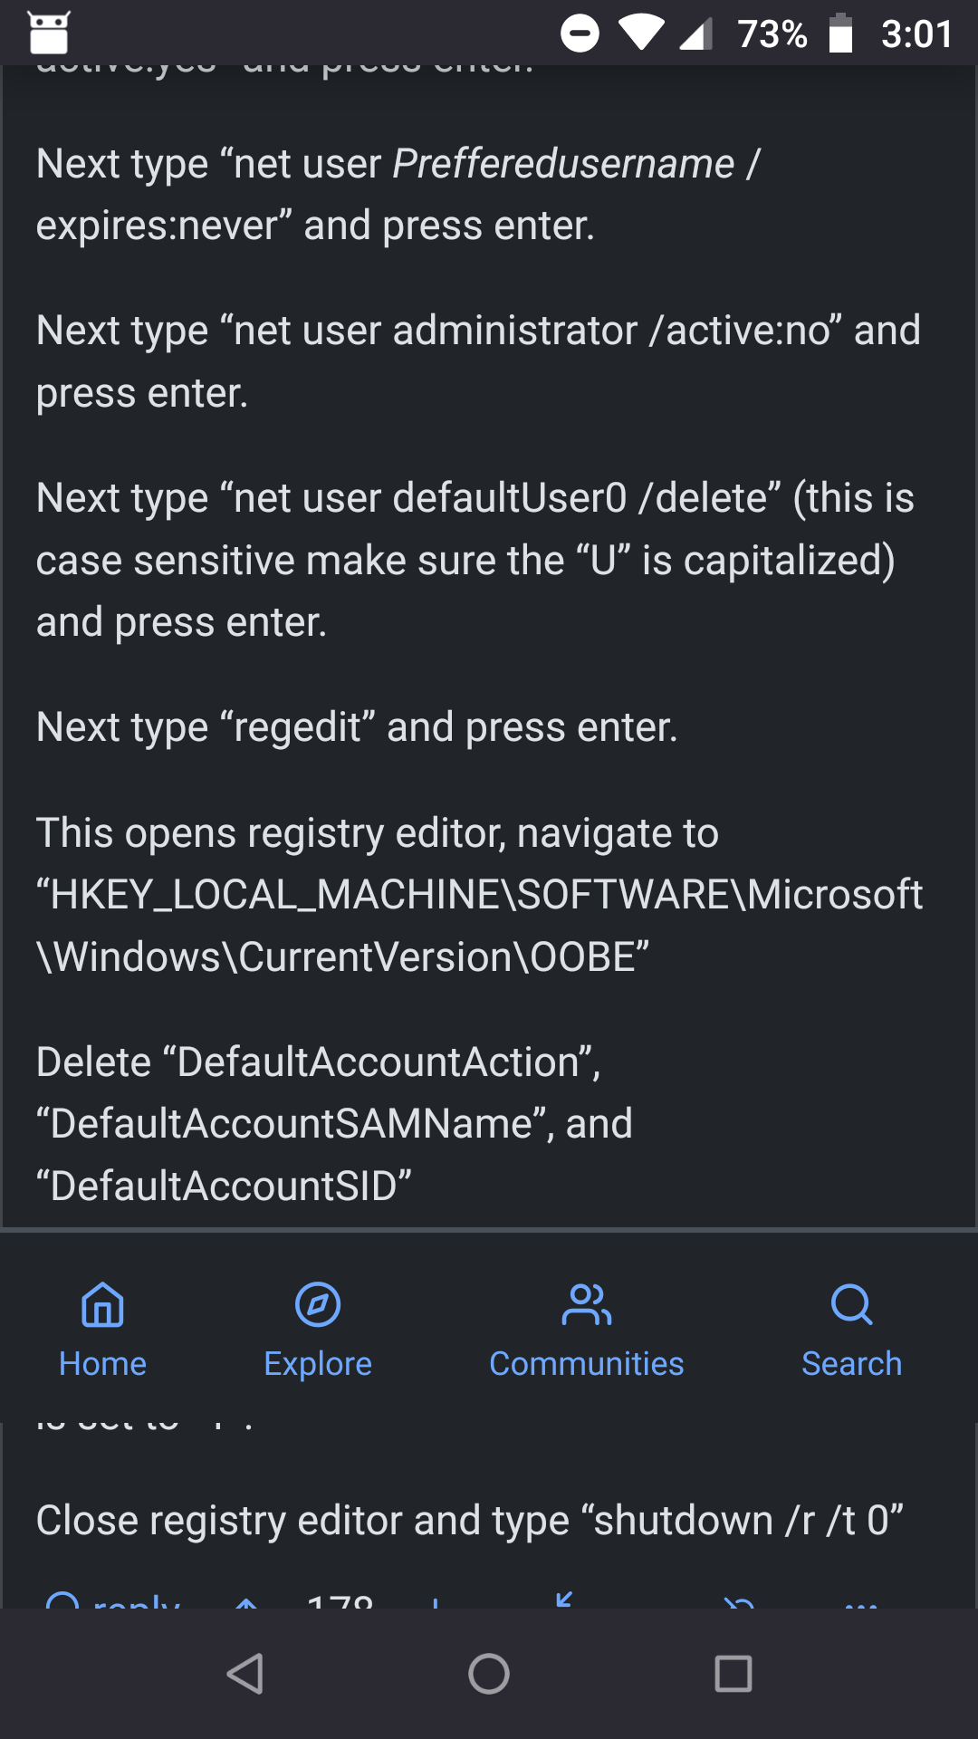This screenshot has height=1739, width=978.
Task: Open the comment's three-dot more options
Action: (860, 1601)
